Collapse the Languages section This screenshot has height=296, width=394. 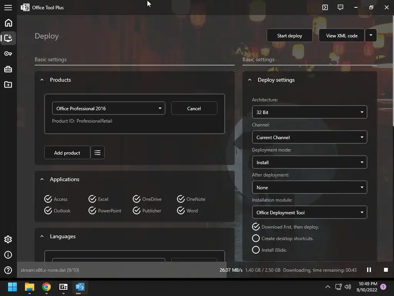[x=42, y=236]
